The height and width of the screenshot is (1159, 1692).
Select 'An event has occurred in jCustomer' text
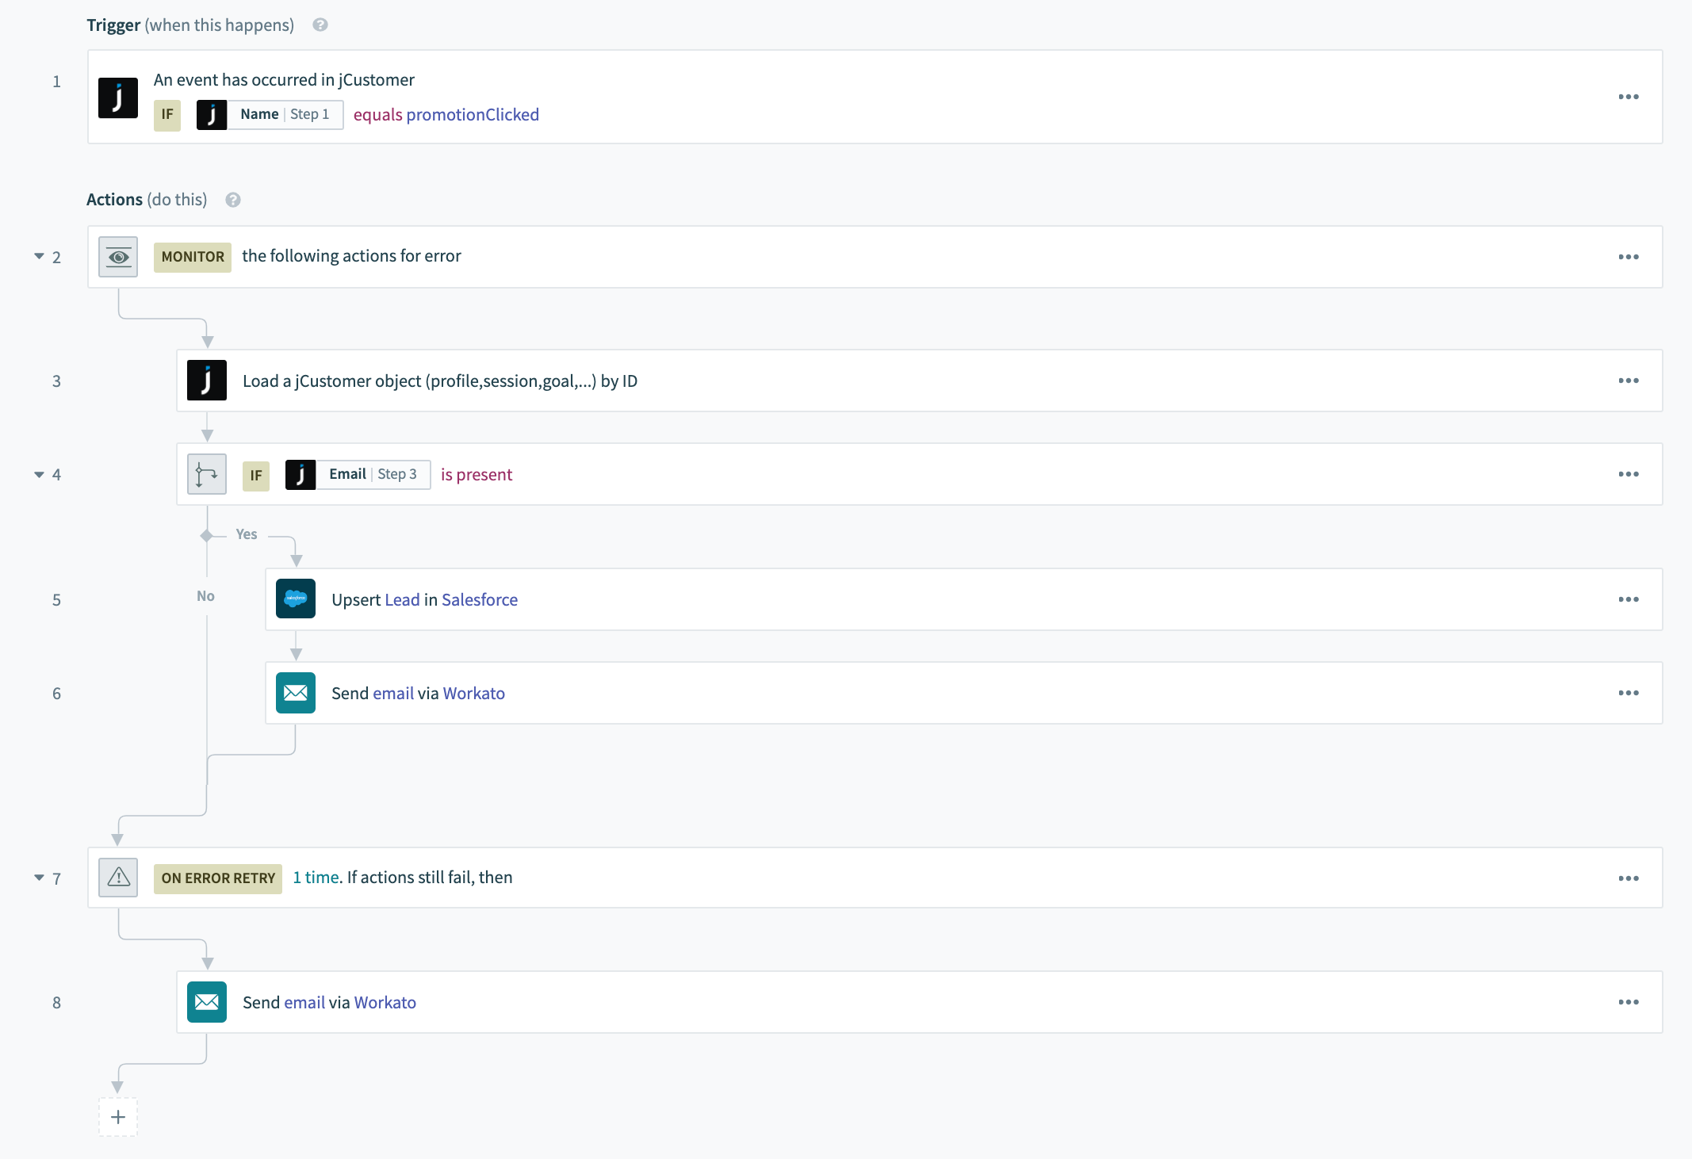click(284, 80)
